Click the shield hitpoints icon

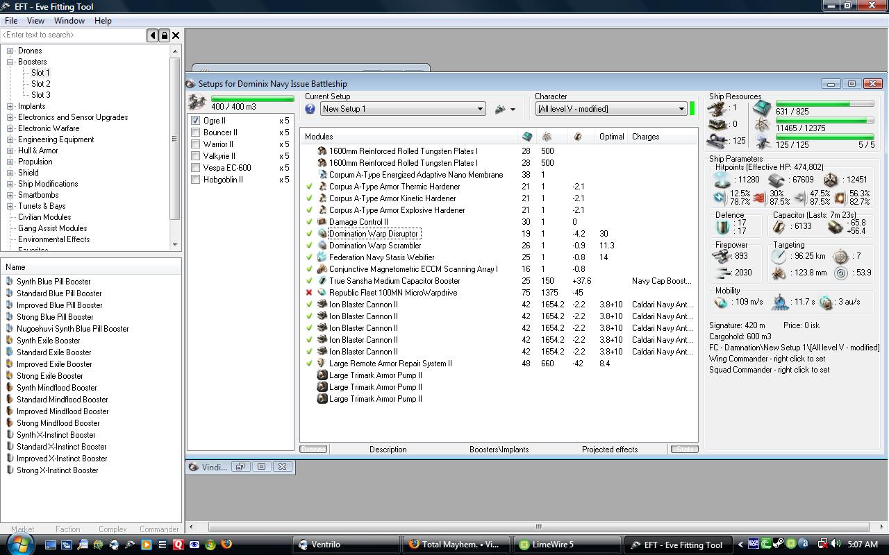click(721, 180)
